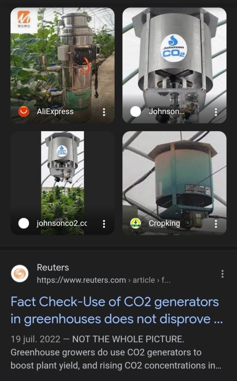Screen dimensions: 237x381
Task: Click the white circle icon beside Johnson…
Action: [x=136, y=111]
